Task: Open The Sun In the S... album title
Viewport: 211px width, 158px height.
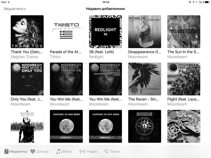Action: click(183, 52)
